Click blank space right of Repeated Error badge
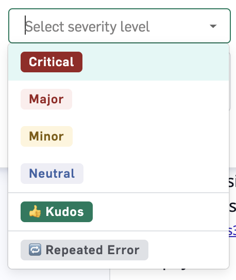The width and height of the screenshot is (236, 280). 188,250
